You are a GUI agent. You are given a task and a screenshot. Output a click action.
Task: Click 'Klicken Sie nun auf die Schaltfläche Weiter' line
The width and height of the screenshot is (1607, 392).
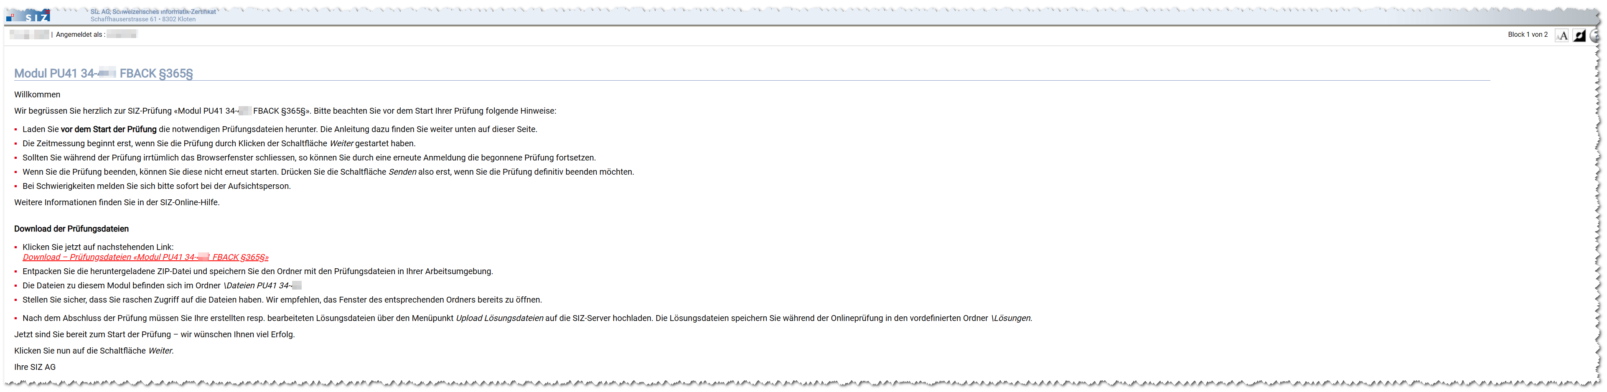point(94,351)
